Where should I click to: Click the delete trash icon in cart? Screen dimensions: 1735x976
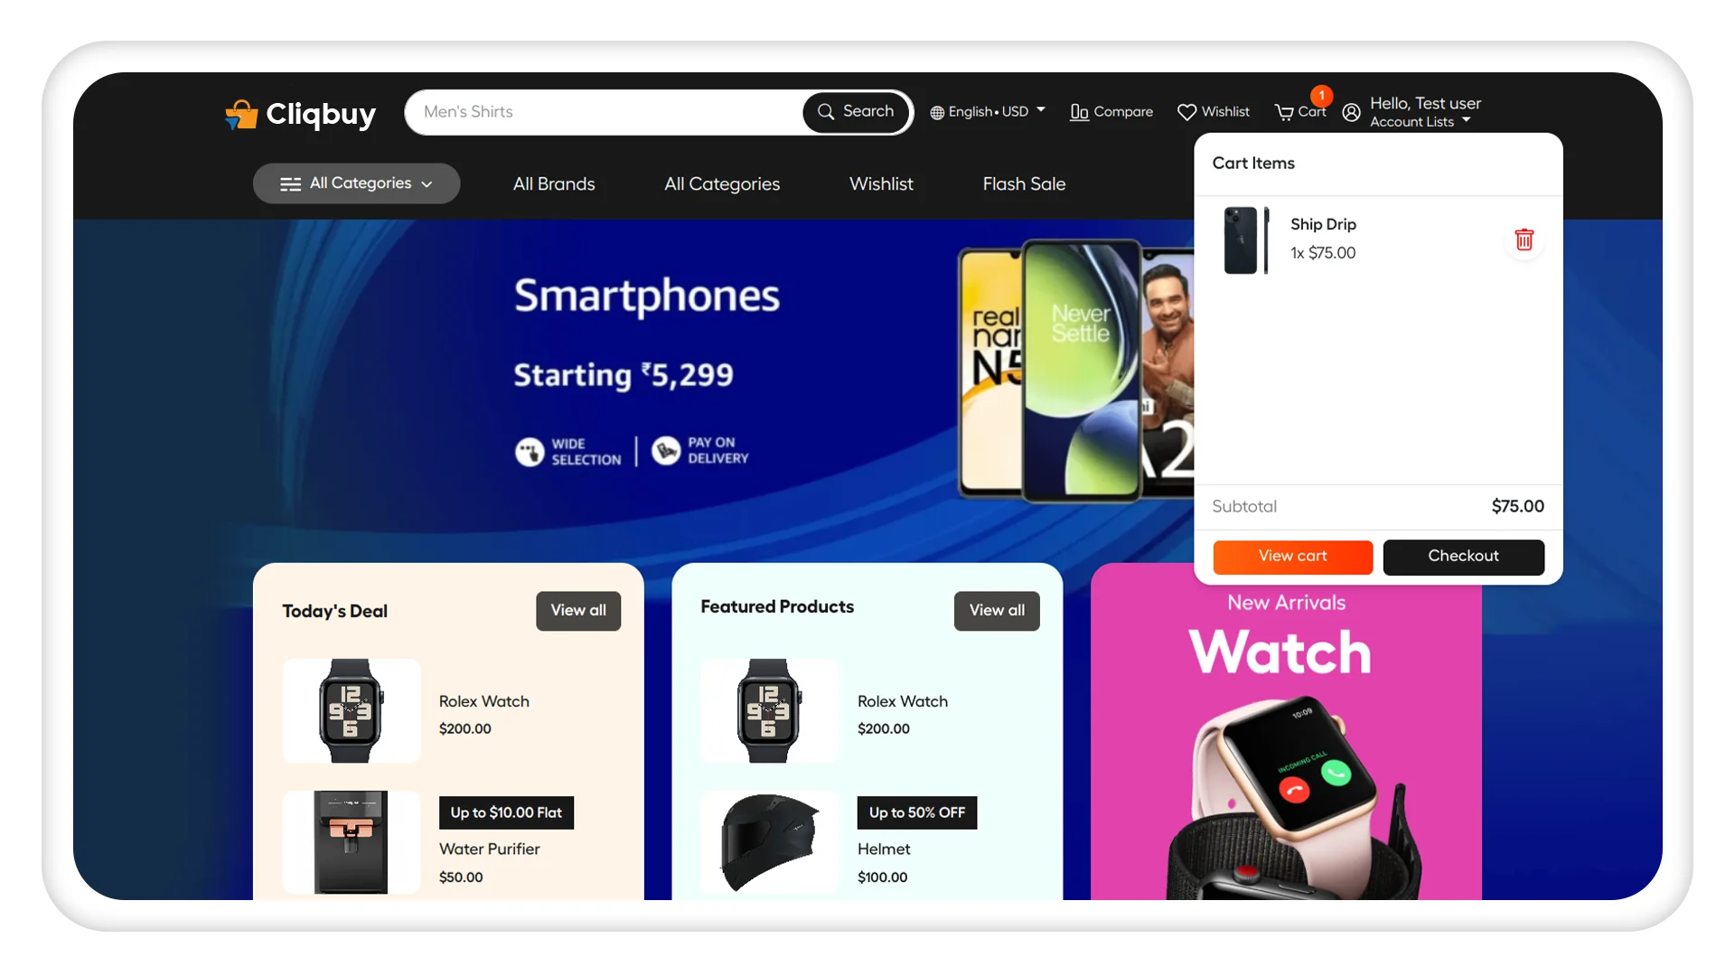coord(1523,239)
